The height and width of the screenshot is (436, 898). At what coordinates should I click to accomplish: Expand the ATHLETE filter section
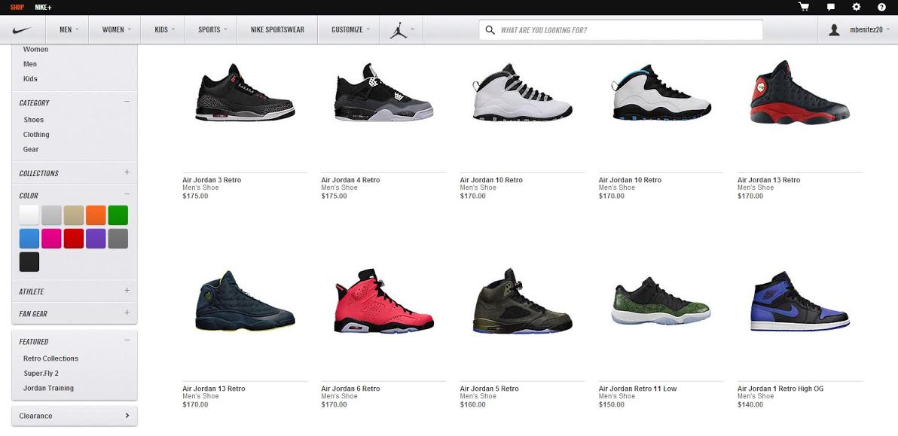pyautogui.click(x=127, y=291)
